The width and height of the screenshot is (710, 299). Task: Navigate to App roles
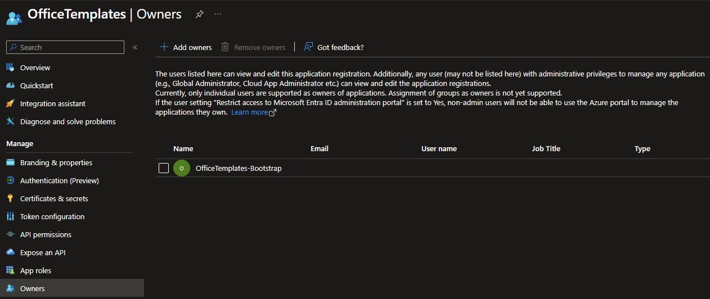(35, 270)
